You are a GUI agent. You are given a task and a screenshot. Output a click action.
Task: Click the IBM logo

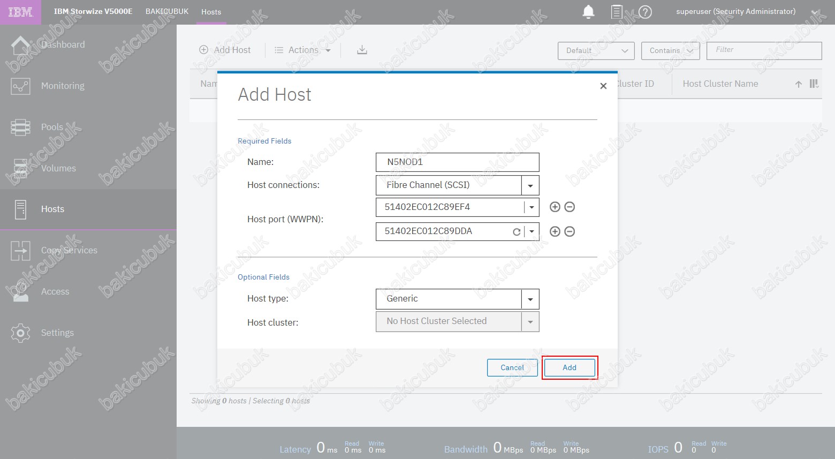(x=20, y=12)
